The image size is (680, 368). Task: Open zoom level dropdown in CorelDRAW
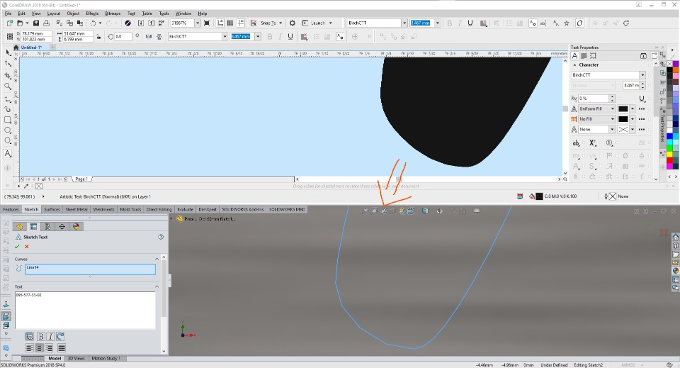[198, 23]
